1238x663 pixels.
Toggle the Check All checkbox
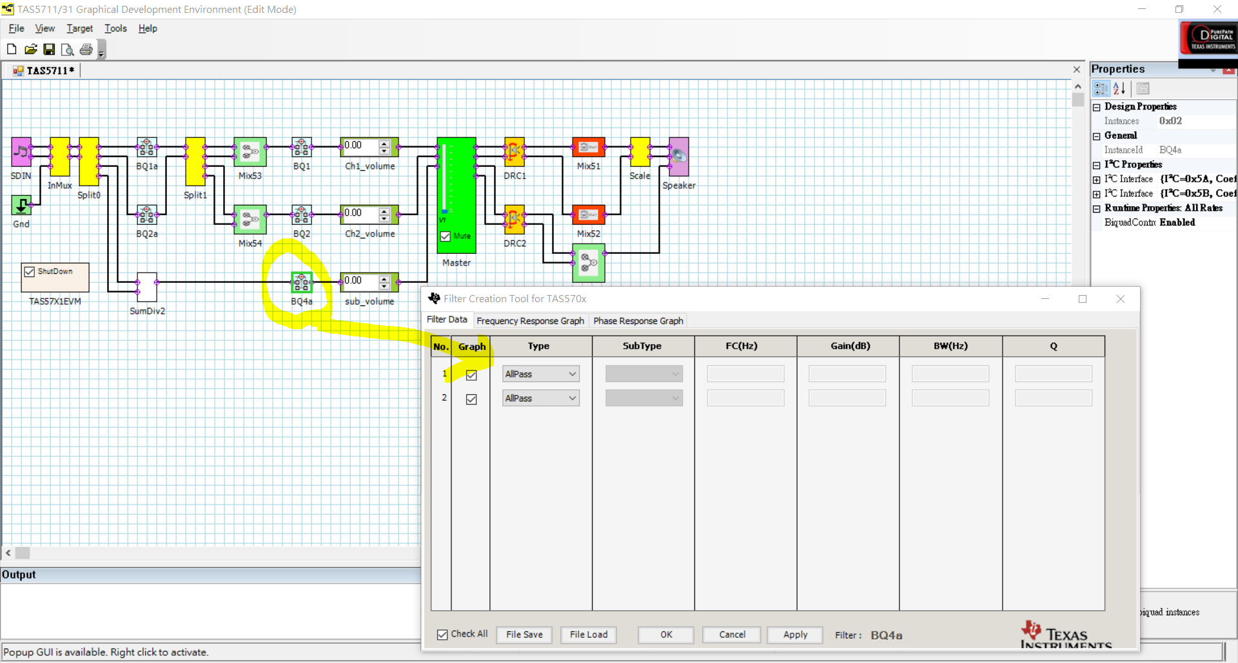tap(442, 635)
